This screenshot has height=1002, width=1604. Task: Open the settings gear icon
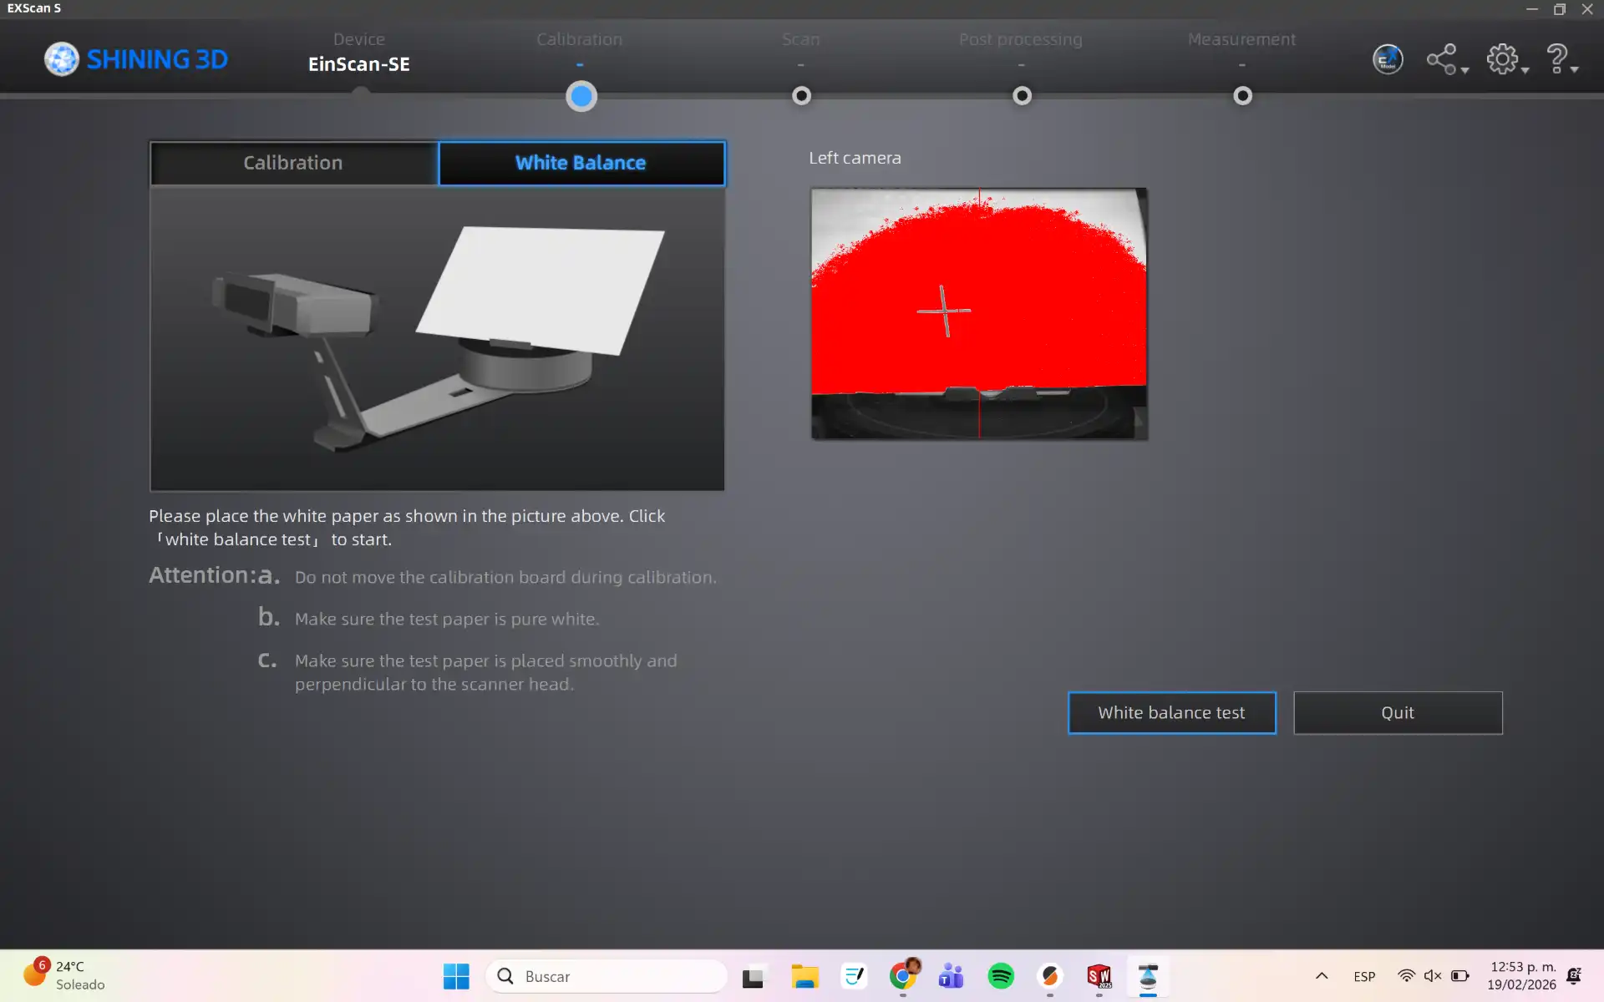(1502, 59)
